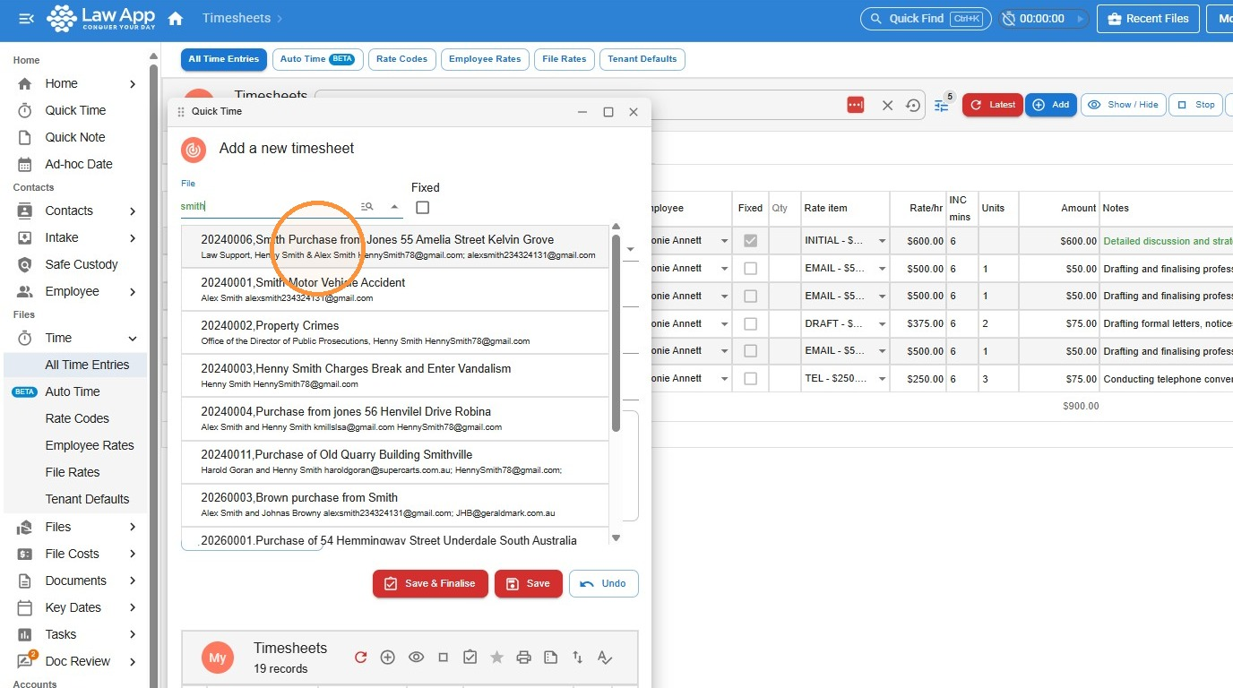Switch to Tenant Defaults tab
1233x688 pixels.
pos(642,59)
